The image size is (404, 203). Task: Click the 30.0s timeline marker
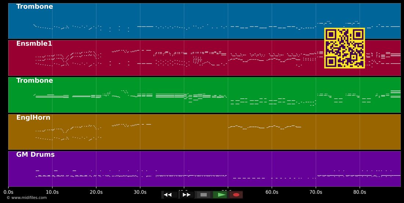coord(140,192)
